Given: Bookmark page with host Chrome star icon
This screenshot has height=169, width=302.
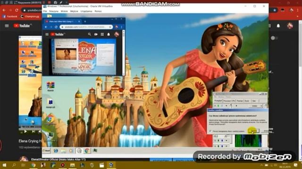Looking at the screenshot, I should pos(275,10).
